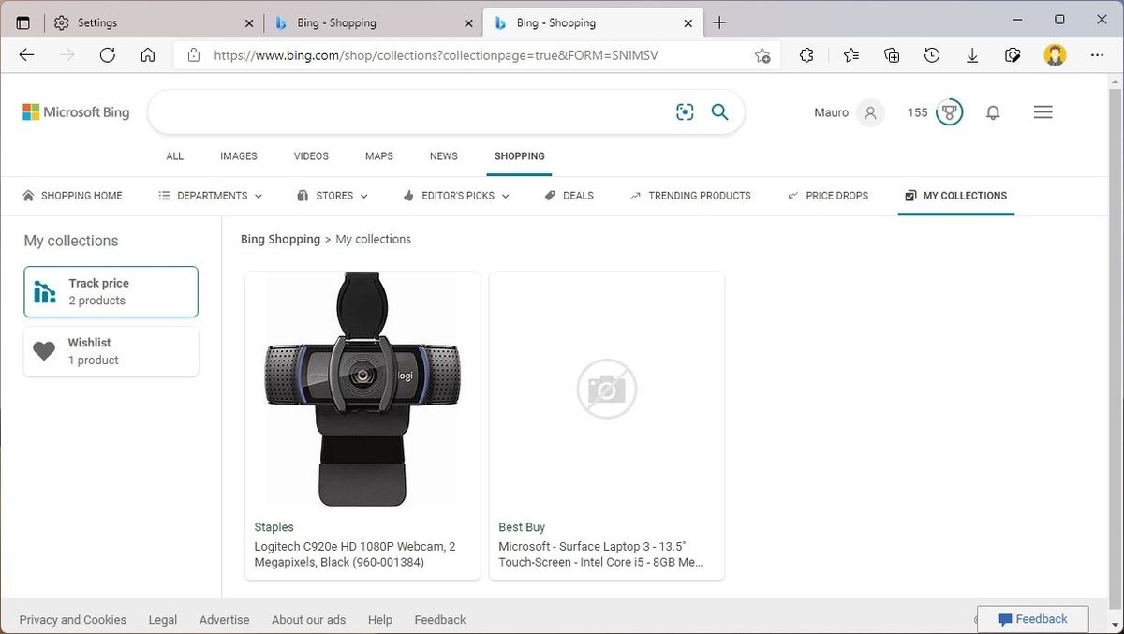Click the Trending Products arrow icon
Image resolution: width=1124 pixels, height=634 pixels.
(x=636, y=195)
